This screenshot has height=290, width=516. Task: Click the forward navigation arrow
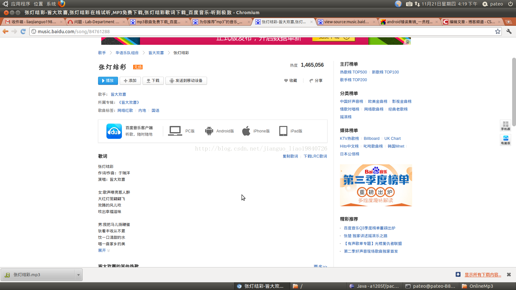point(14,31)
